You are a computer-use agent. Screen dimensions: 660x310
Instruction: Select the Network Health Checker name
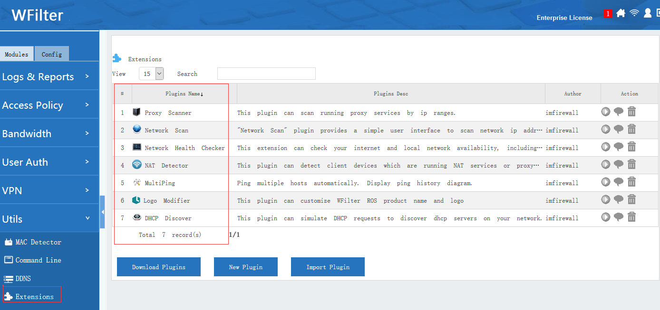(185, 148)
